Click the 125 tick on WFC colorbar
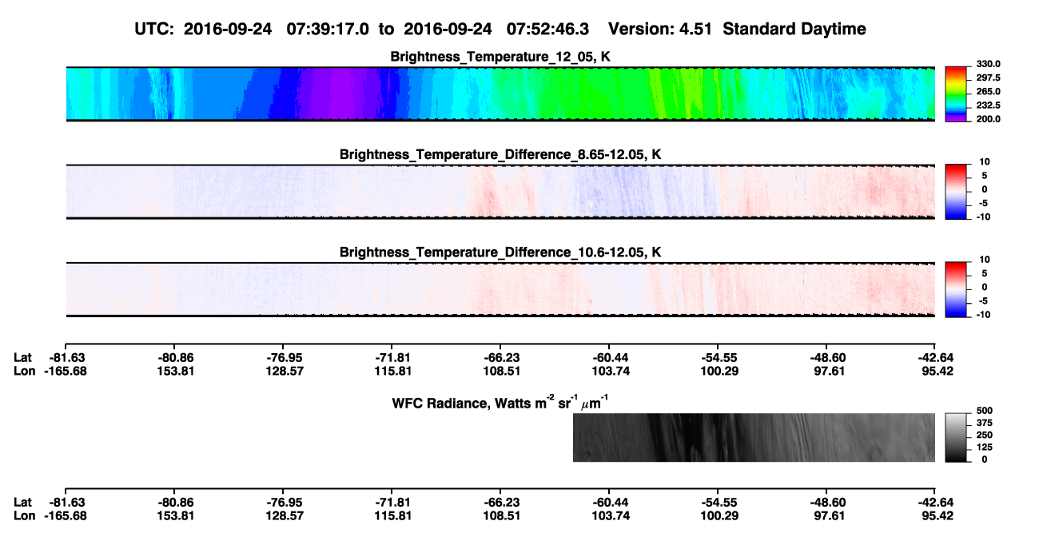The width and height of the screenshot is (1039, 533). pos(984,447)
